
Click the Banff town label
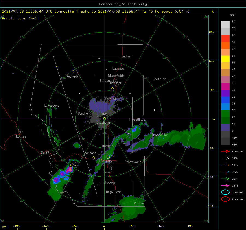45,153
